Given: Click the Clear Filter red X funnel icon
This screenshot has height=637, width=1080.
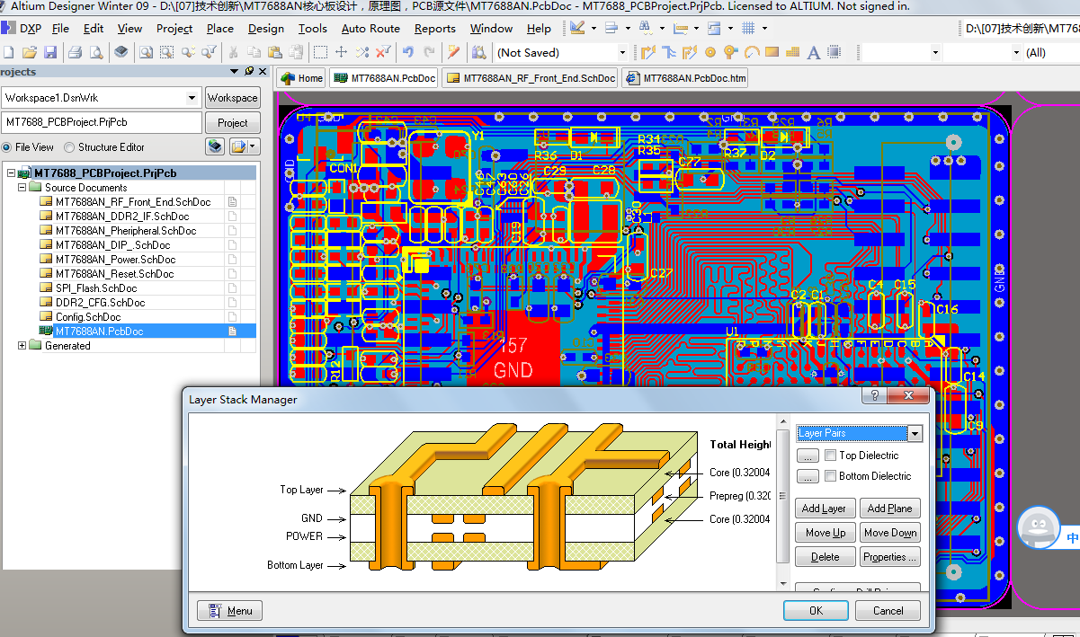Looking at the screenshot, I should tap(382, 52).
